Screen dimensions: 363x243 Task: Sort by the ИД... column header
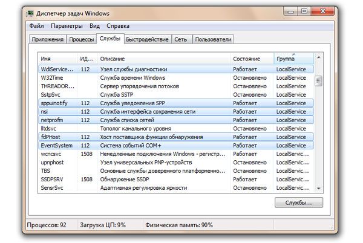[87, 59]
